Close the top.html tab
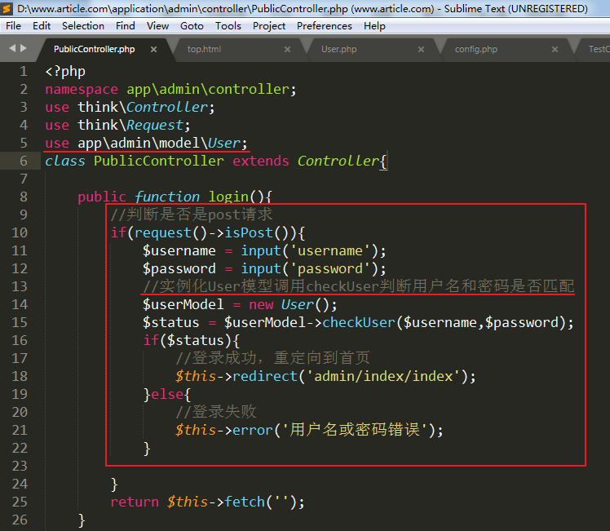The width and height of the screenshot is (610, 531). 287,50
